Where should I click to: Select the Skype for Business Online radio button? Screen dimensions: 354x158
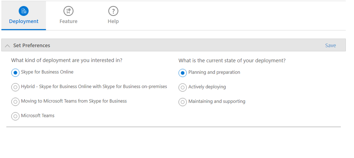pos(15,72)
